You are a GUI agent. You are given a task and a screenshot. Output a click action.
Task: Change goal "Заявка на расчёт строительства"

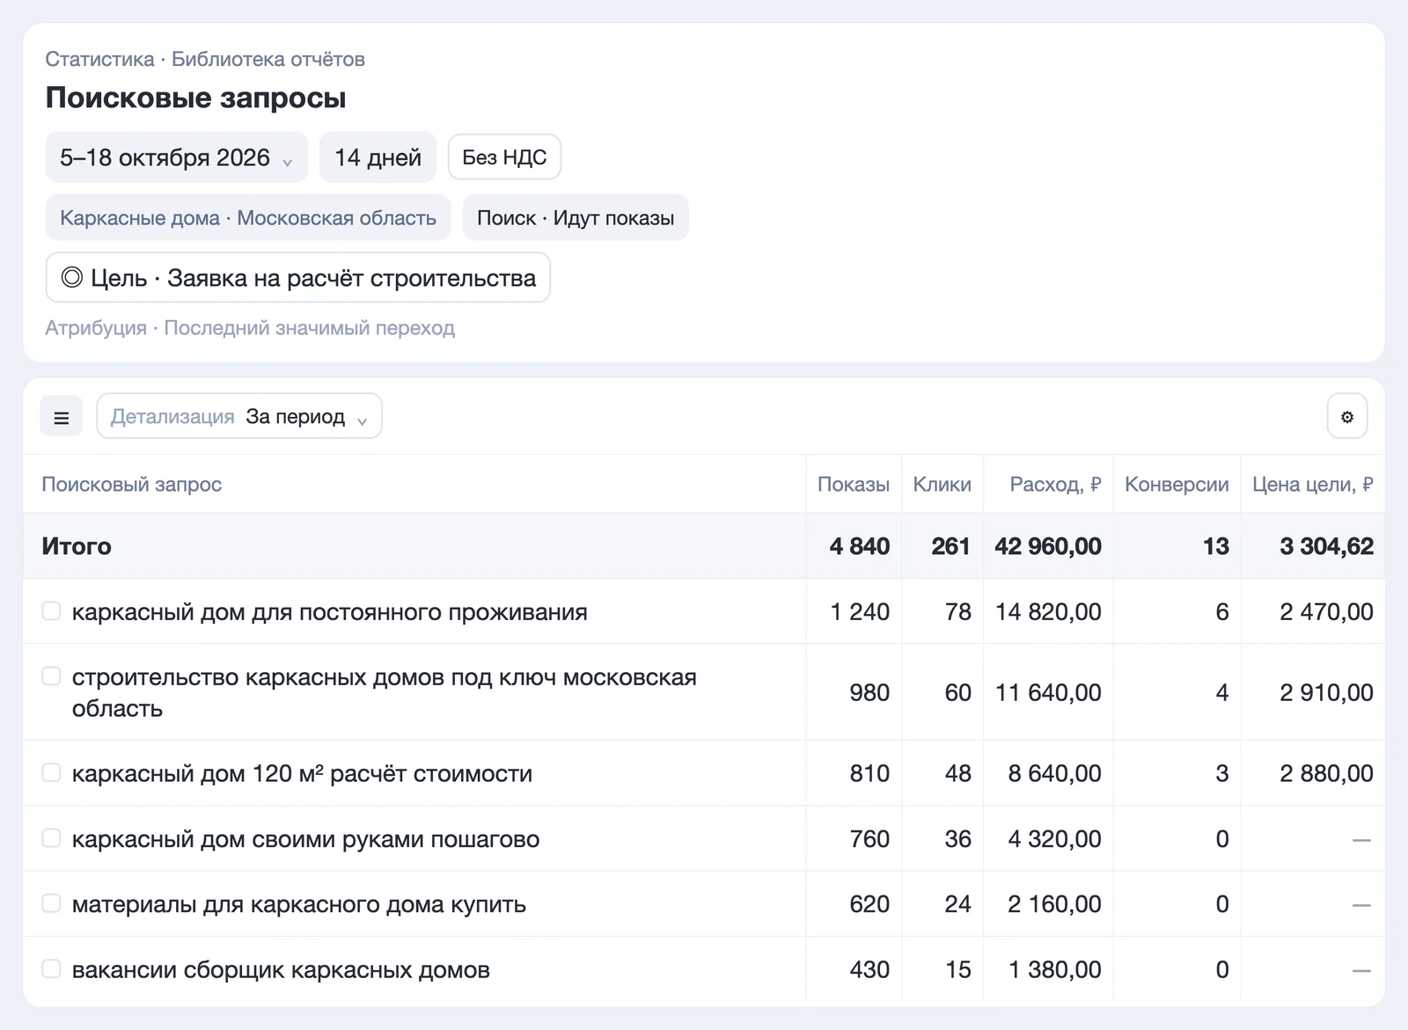(x=298, y=278)
